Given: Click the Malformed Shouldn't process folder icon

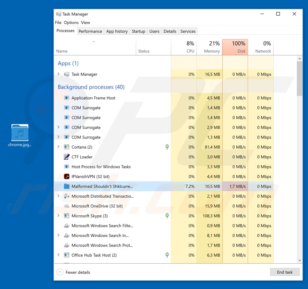Looking at the screenshot, I should [x=67, y=186].
